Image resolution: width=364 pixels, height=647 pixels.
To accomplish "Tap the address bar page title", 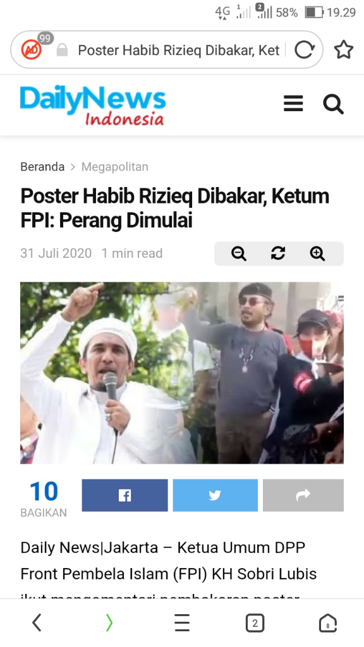I will (179, 51).
